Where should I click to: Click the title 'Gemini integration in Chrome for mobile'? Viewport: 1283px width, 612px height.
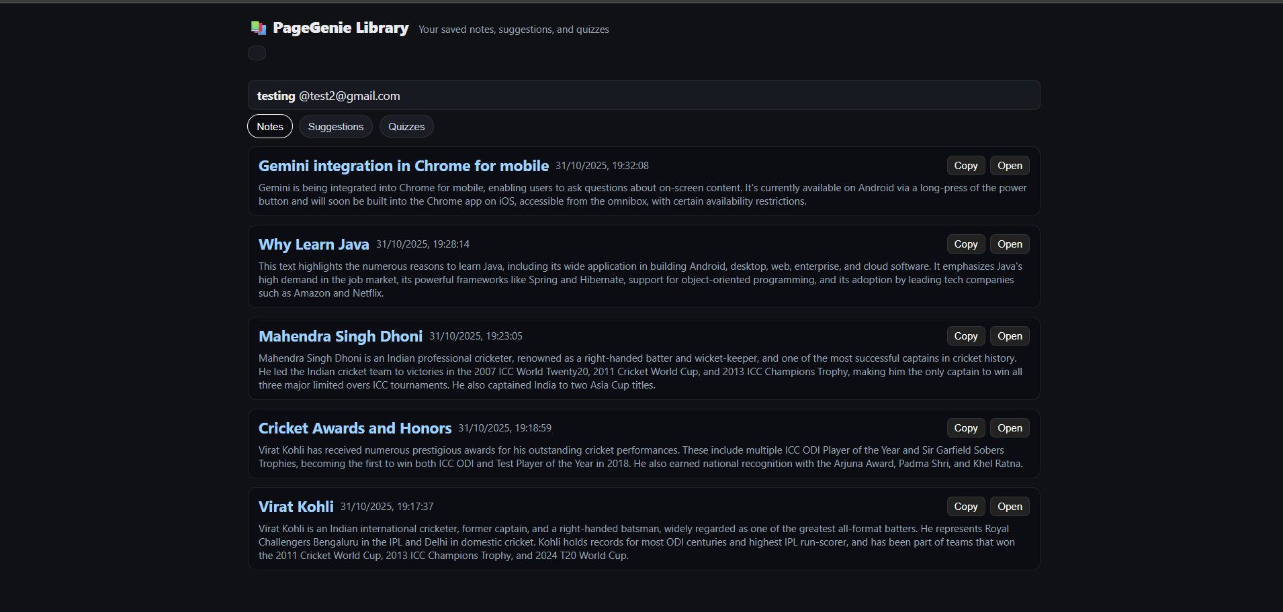click(404, 166)
